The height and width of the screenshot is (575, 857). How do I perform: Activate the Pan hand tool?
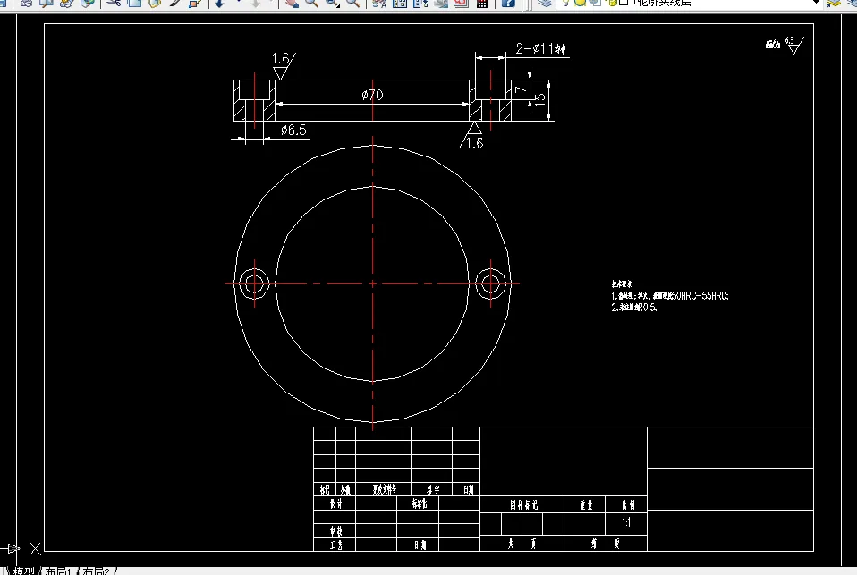click(x=292, y=3)
